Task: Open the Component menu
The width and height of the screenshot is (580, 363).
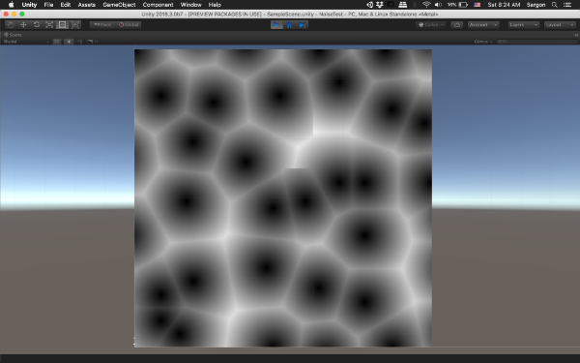Action: coord(158,5)
